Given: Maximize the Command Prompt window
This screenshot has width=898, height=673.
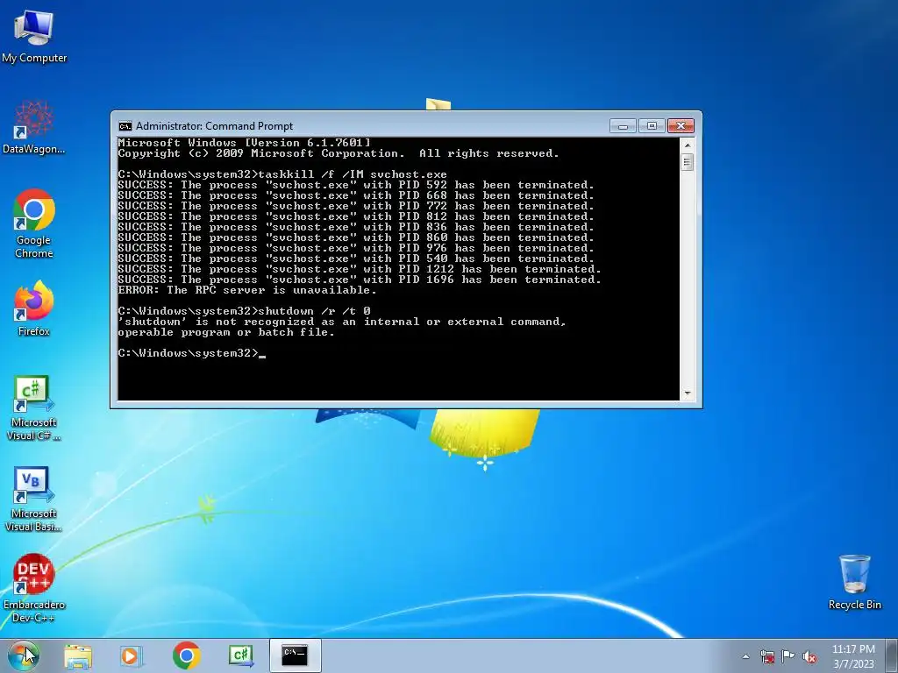Looking at the screenshot, I should click(652, 126).
